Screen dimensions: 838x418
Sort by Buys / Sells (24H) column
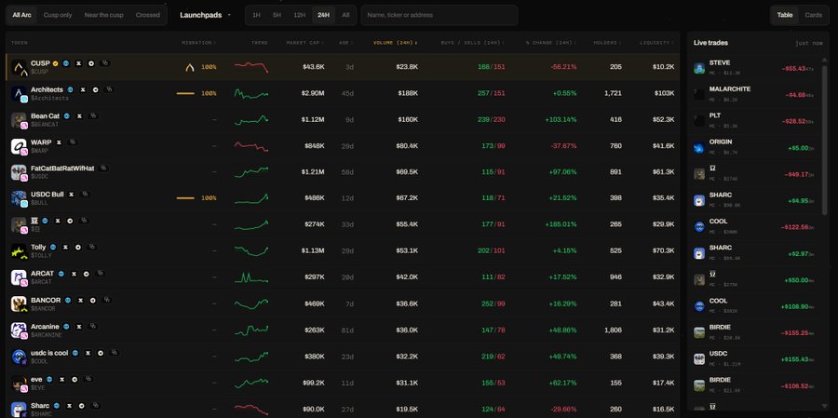(472, 43)
